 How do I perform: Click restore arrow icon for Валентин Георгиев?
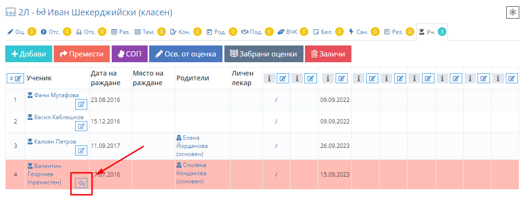pos(81,183)
